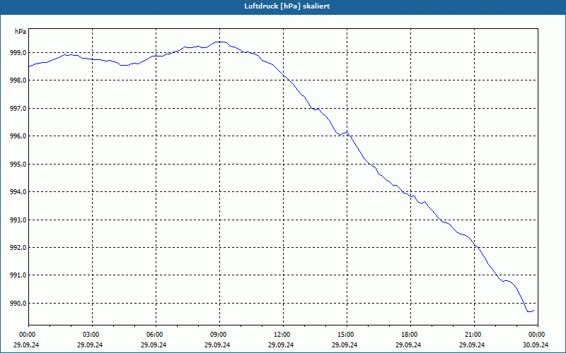Click the 991,0 y-axis label
The height and width of the screenshot is (353, 566).
tap(18, 275)
